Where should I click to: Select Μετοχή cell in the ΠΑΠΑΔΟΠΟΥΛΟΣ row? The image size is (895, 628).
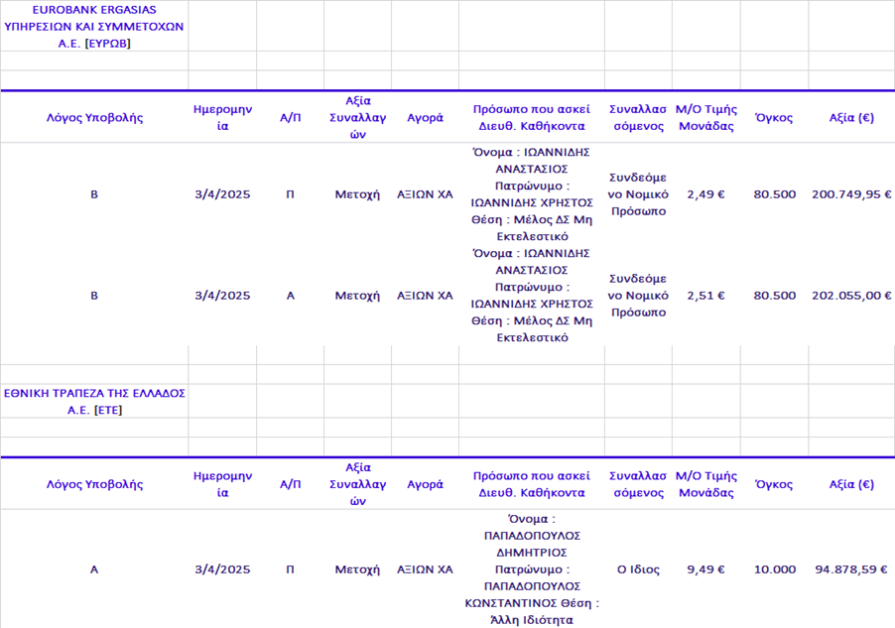pos(357,569)
